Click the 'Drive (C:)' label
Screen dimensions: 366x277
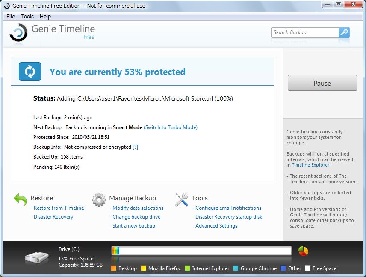click(x=69, y=249)
